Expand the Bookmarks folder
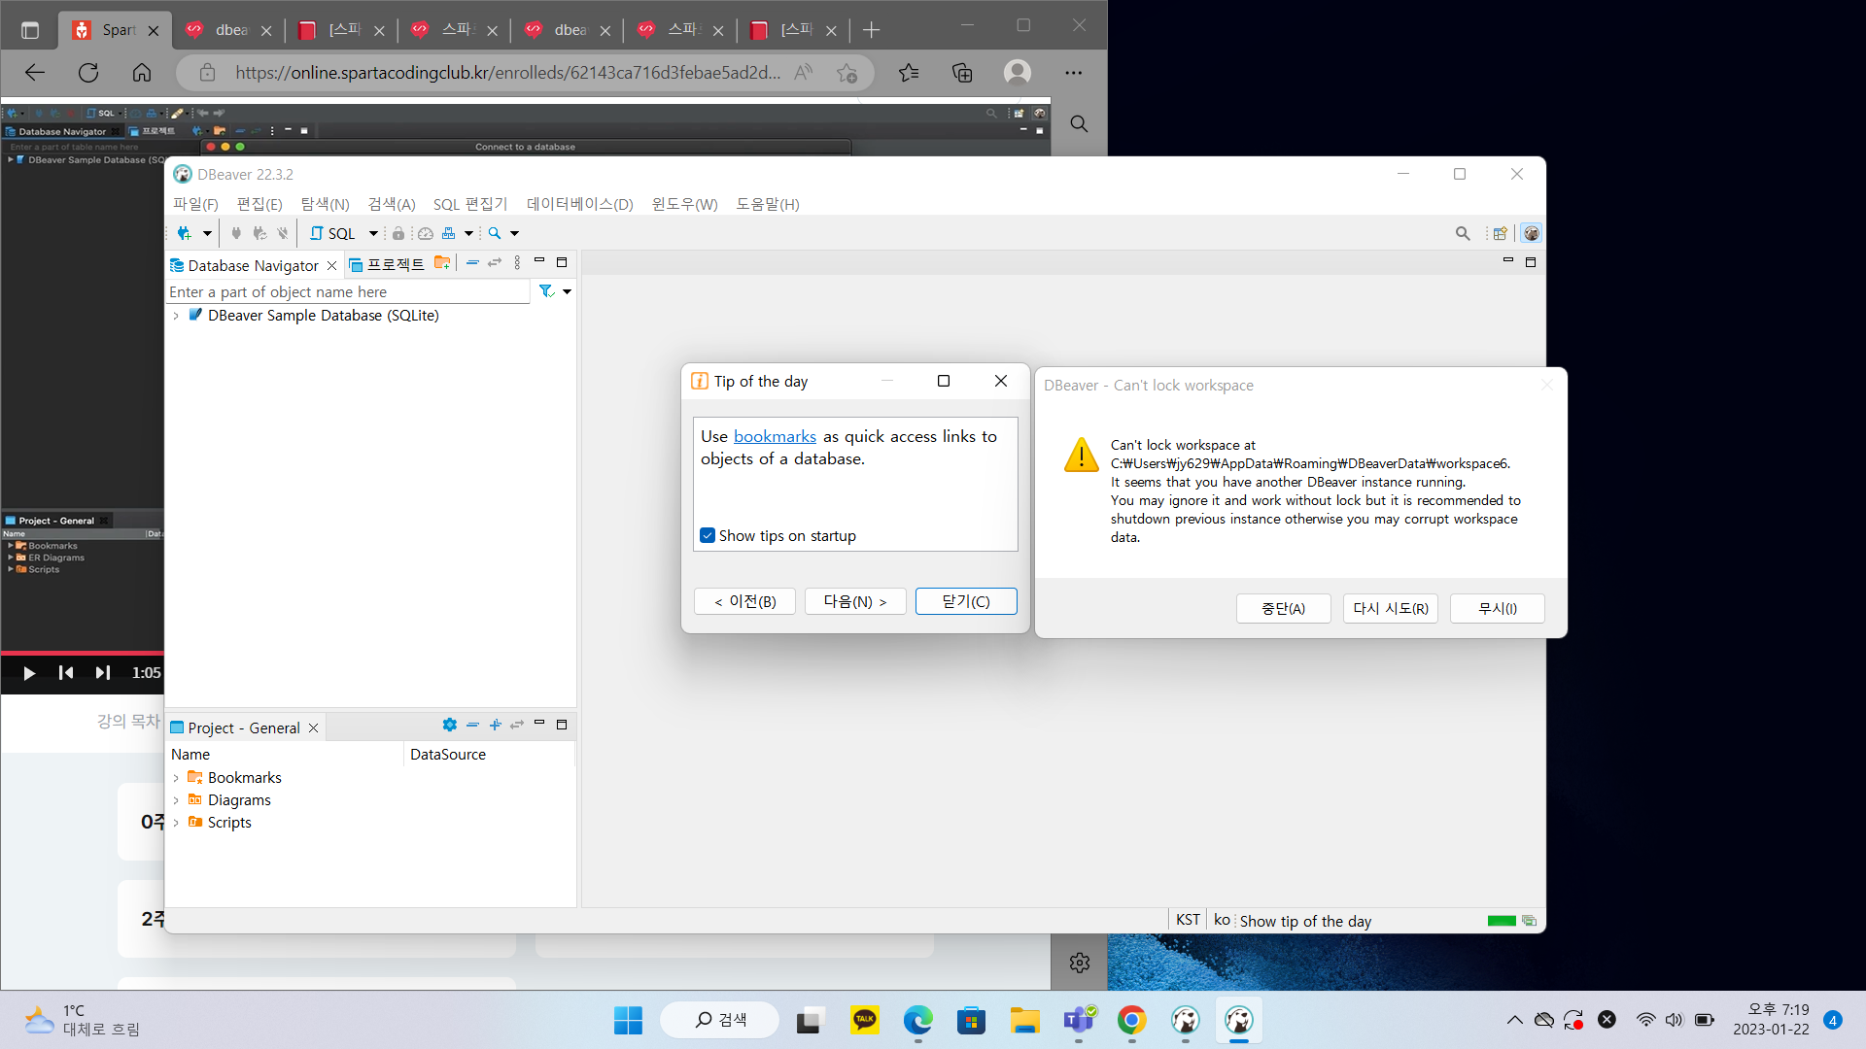The width and height of the screenshot is (1866, 1049). (176, 778)
